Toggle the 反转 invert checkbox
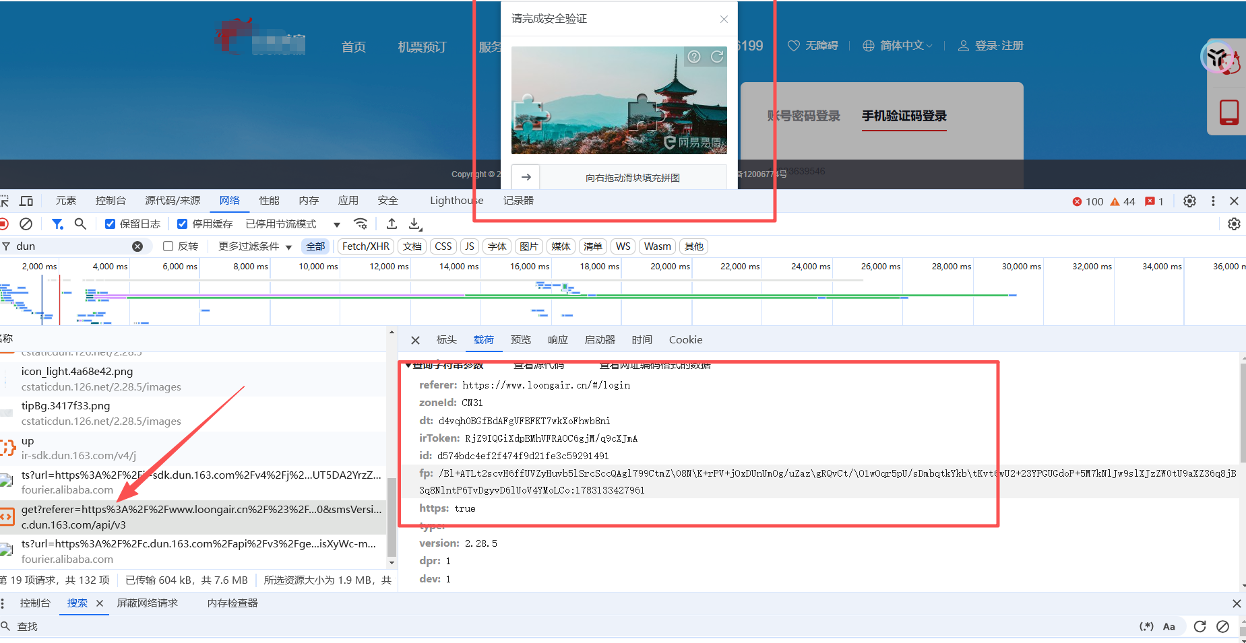 point(168,246)
